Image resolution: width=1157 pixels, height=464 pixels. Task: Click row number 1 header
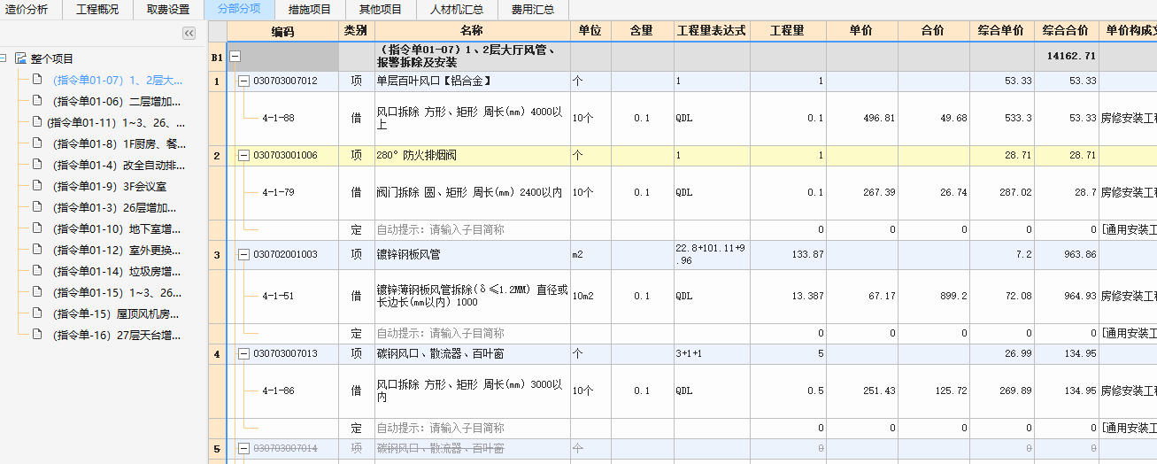tap(217, 81)
